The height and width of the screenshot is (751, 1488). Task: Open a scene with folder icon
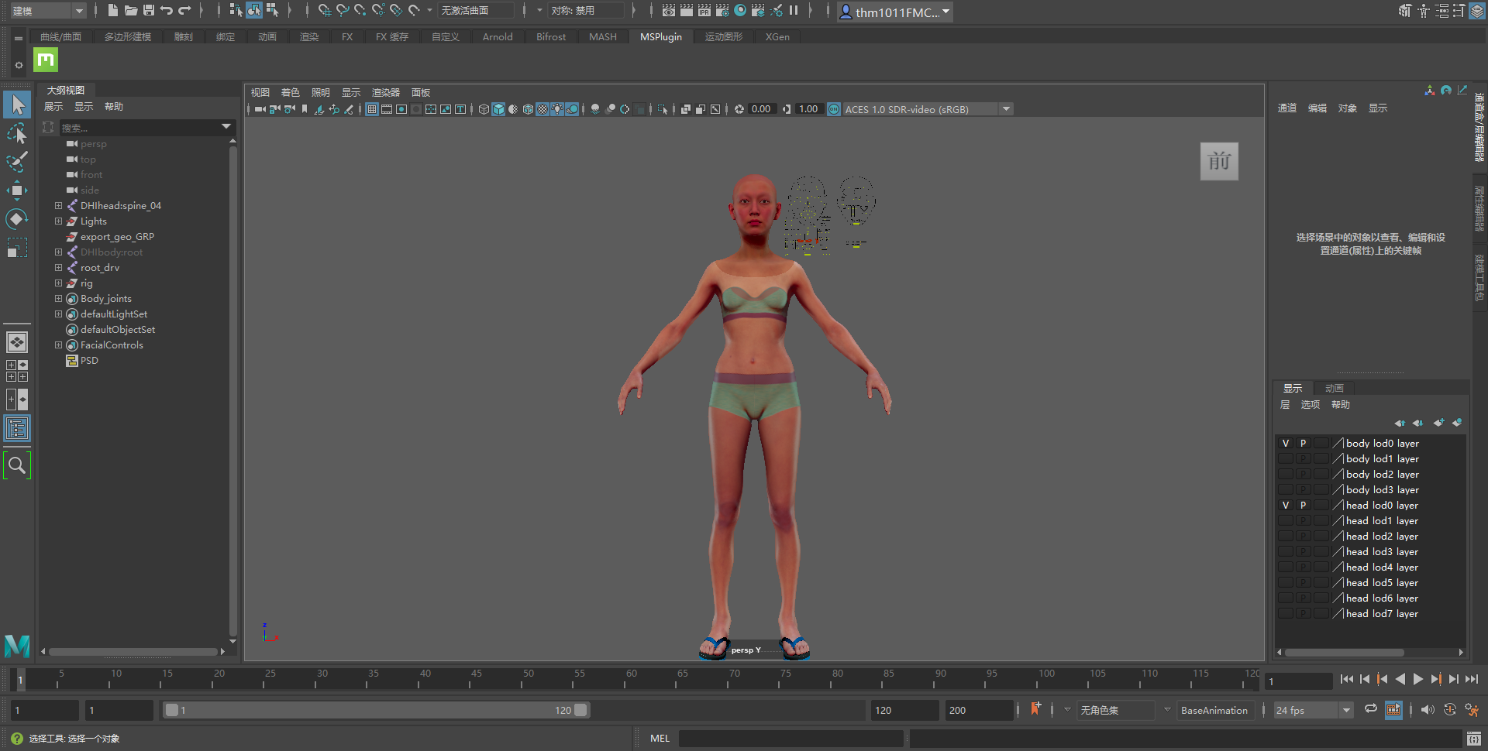point(131,10)
